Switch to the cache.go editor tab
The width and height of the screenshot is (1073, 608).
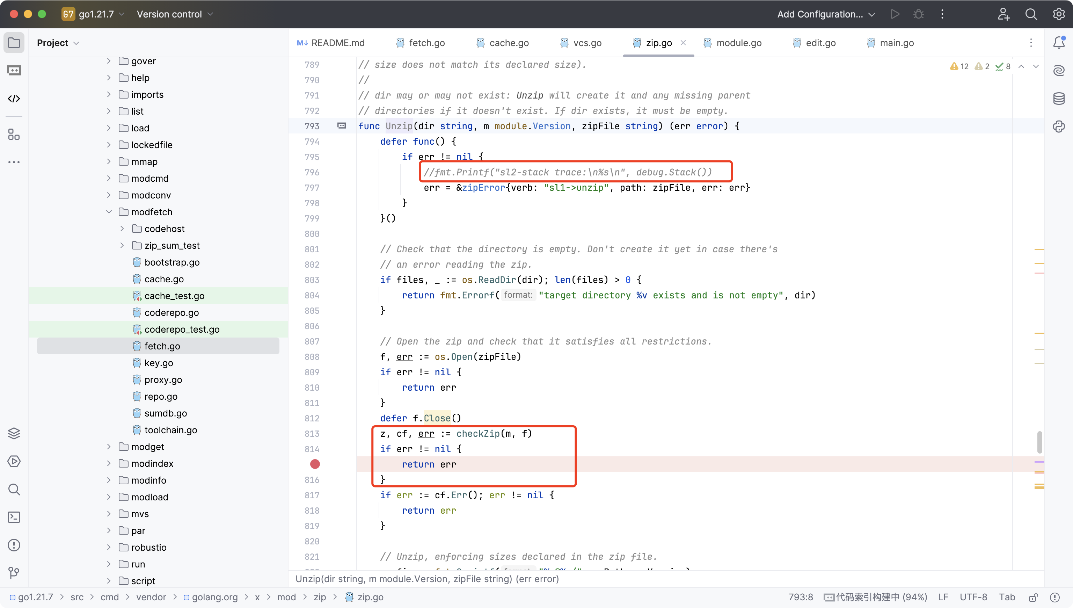(503, 43)
